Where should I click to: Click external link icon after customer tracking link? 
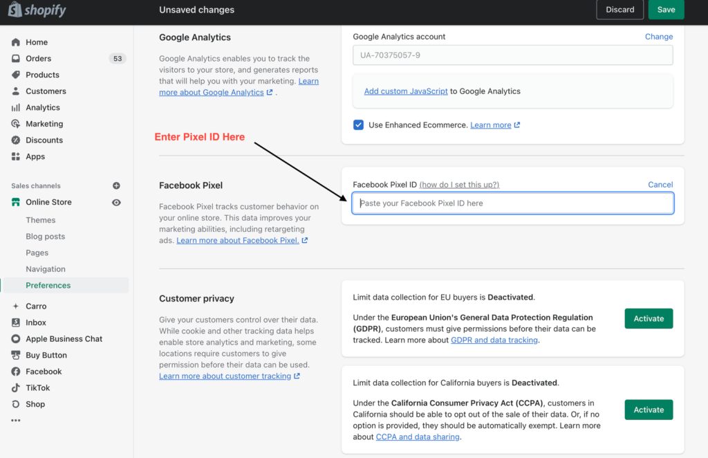[297, 376]
